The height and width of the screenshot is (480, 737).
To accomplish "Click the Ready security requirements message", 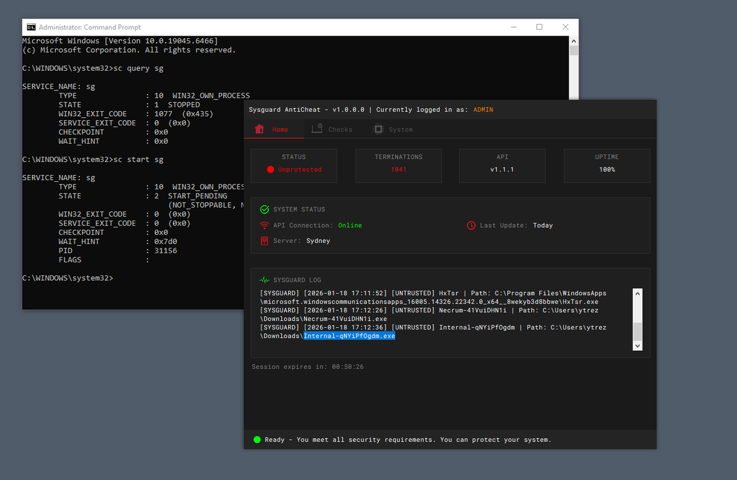I will pyautogui.click(x=408, y=439).
